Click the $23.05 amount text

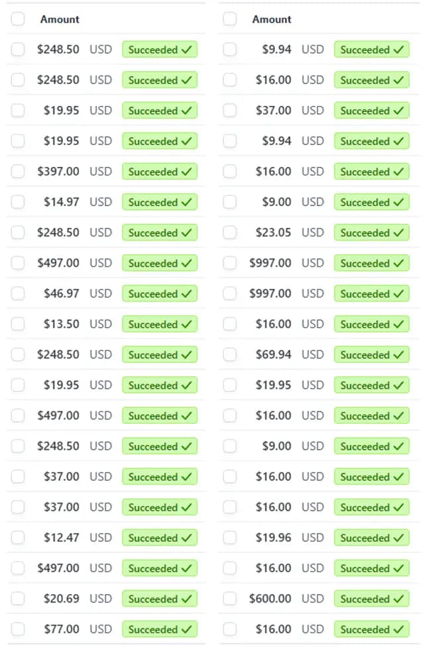[x=274, y=232]
